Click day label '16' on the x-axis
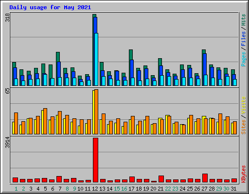Viewport: 249px width, 194px height. [124, 189]
